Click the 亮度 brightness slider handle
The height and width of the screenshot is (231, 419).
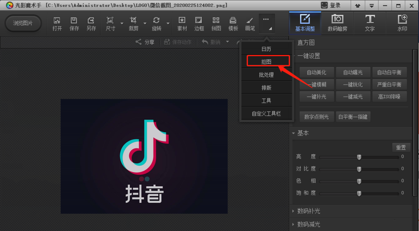pos(359,157)
